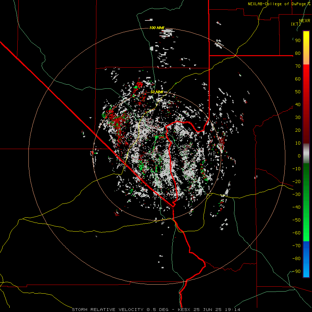The image size is (312, 312).
Task: Click the -10 tick label on velocity scale
Action: (x=296, y=169)
